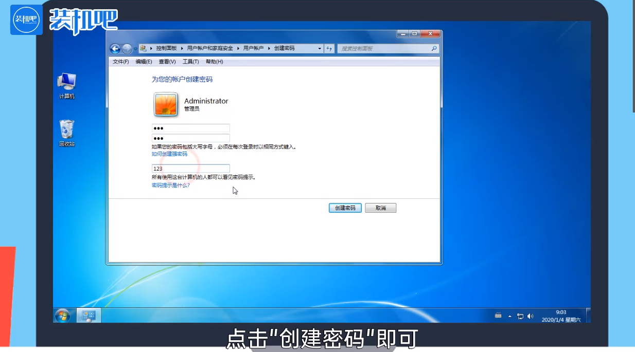The image size is (635, 352).
Task: Select 用户帐户和家庭安全 breadcrumb
Action: (210, 48)
